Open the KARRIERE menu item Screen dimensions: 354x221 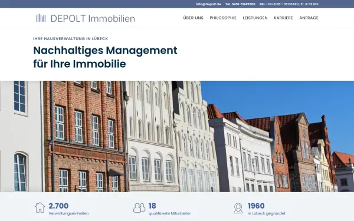[x=283, y=18]
